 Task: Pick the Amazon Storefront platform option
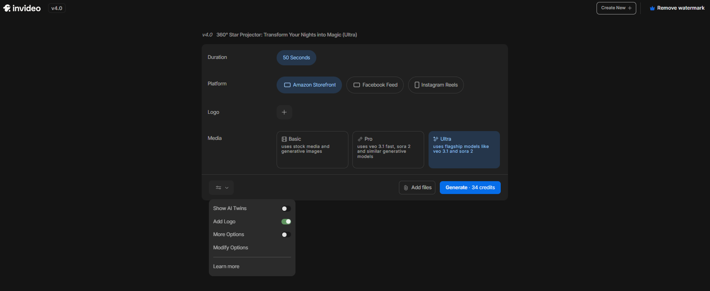309,85
